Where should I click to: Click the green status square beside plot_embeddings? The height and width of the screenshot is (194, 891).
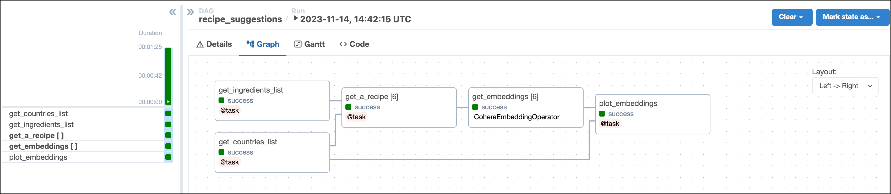point(169,157)
